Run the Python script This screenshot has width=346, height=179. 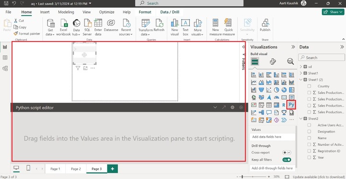[x=241, y=107]
